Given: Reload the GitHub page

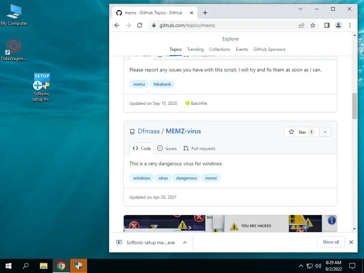Looking at the screenshot, I should [x=139, y=25].
